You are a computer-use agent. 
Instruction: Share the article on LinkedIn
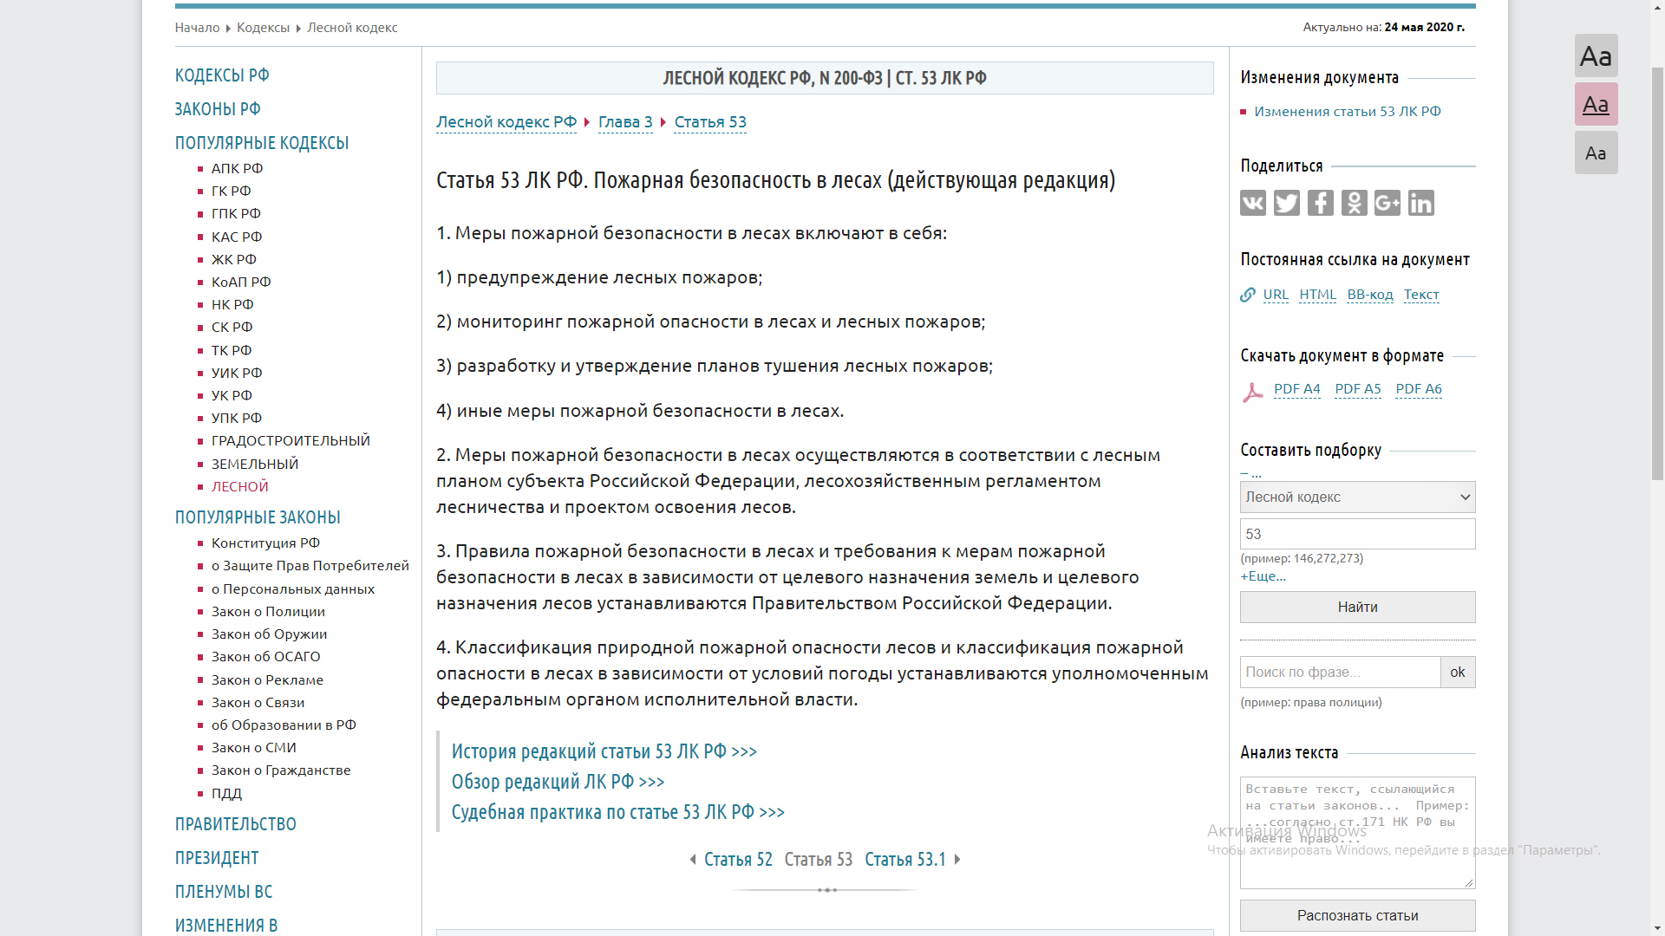1421,203
